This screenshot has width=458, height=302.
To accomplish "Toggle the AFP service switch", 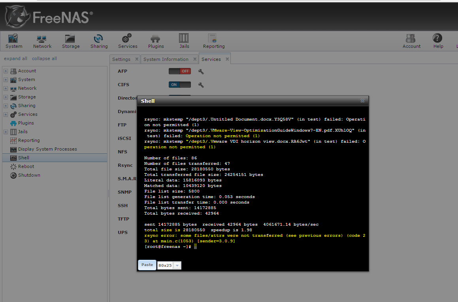I will point(180,72).
